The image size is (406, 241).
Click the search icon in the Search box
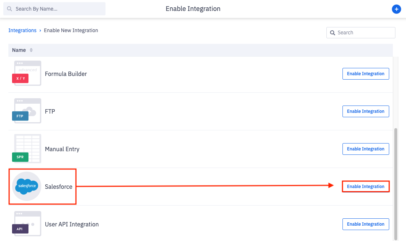point(333,32)
